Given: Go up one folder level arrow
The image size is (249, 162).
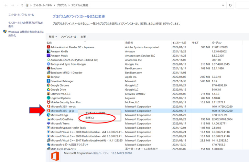Looking at the screenshot, I should 22,6.
